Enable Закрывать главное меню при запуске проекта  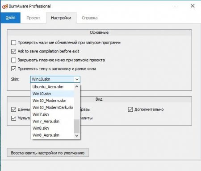point(13,60)
